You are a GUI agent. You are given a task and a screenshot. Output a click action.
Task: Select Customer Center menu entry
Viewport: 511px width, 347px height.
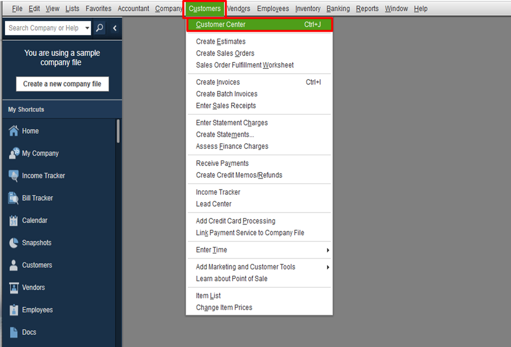[x=259, y=24]
